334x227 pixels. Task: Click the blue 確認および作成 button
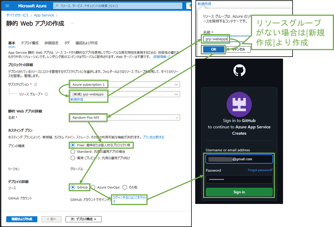pos(22,219)
